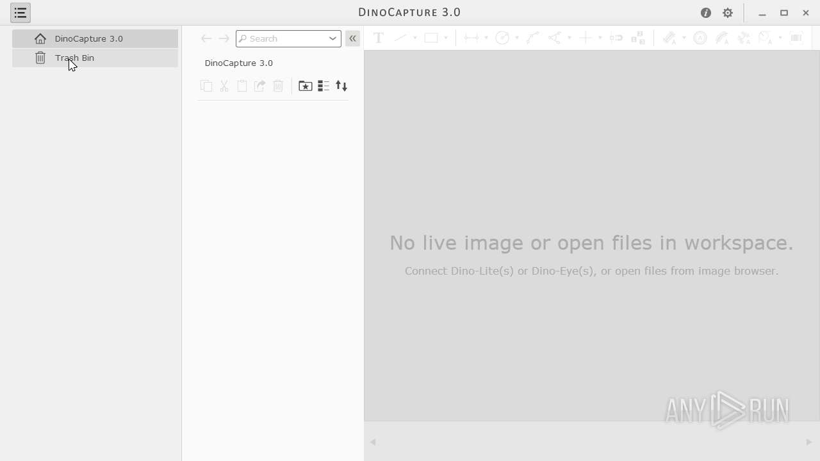Minimize the DinoCapture window

coord(762,13)
